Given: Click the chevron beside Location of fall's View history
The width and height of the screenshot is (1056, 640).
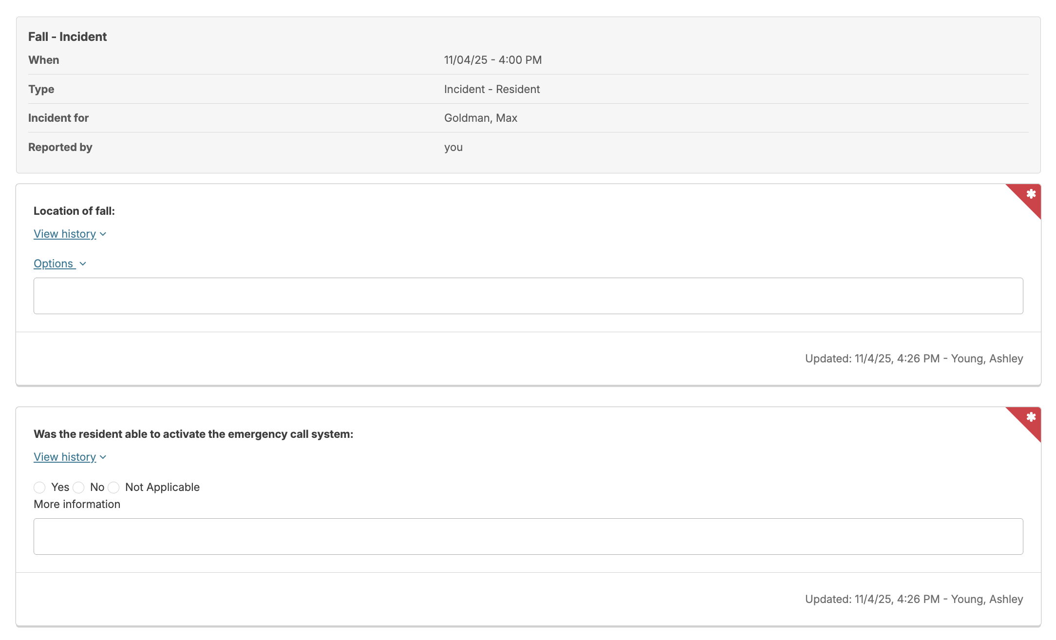Looking at the screenshot, I should tap(103, 234).
